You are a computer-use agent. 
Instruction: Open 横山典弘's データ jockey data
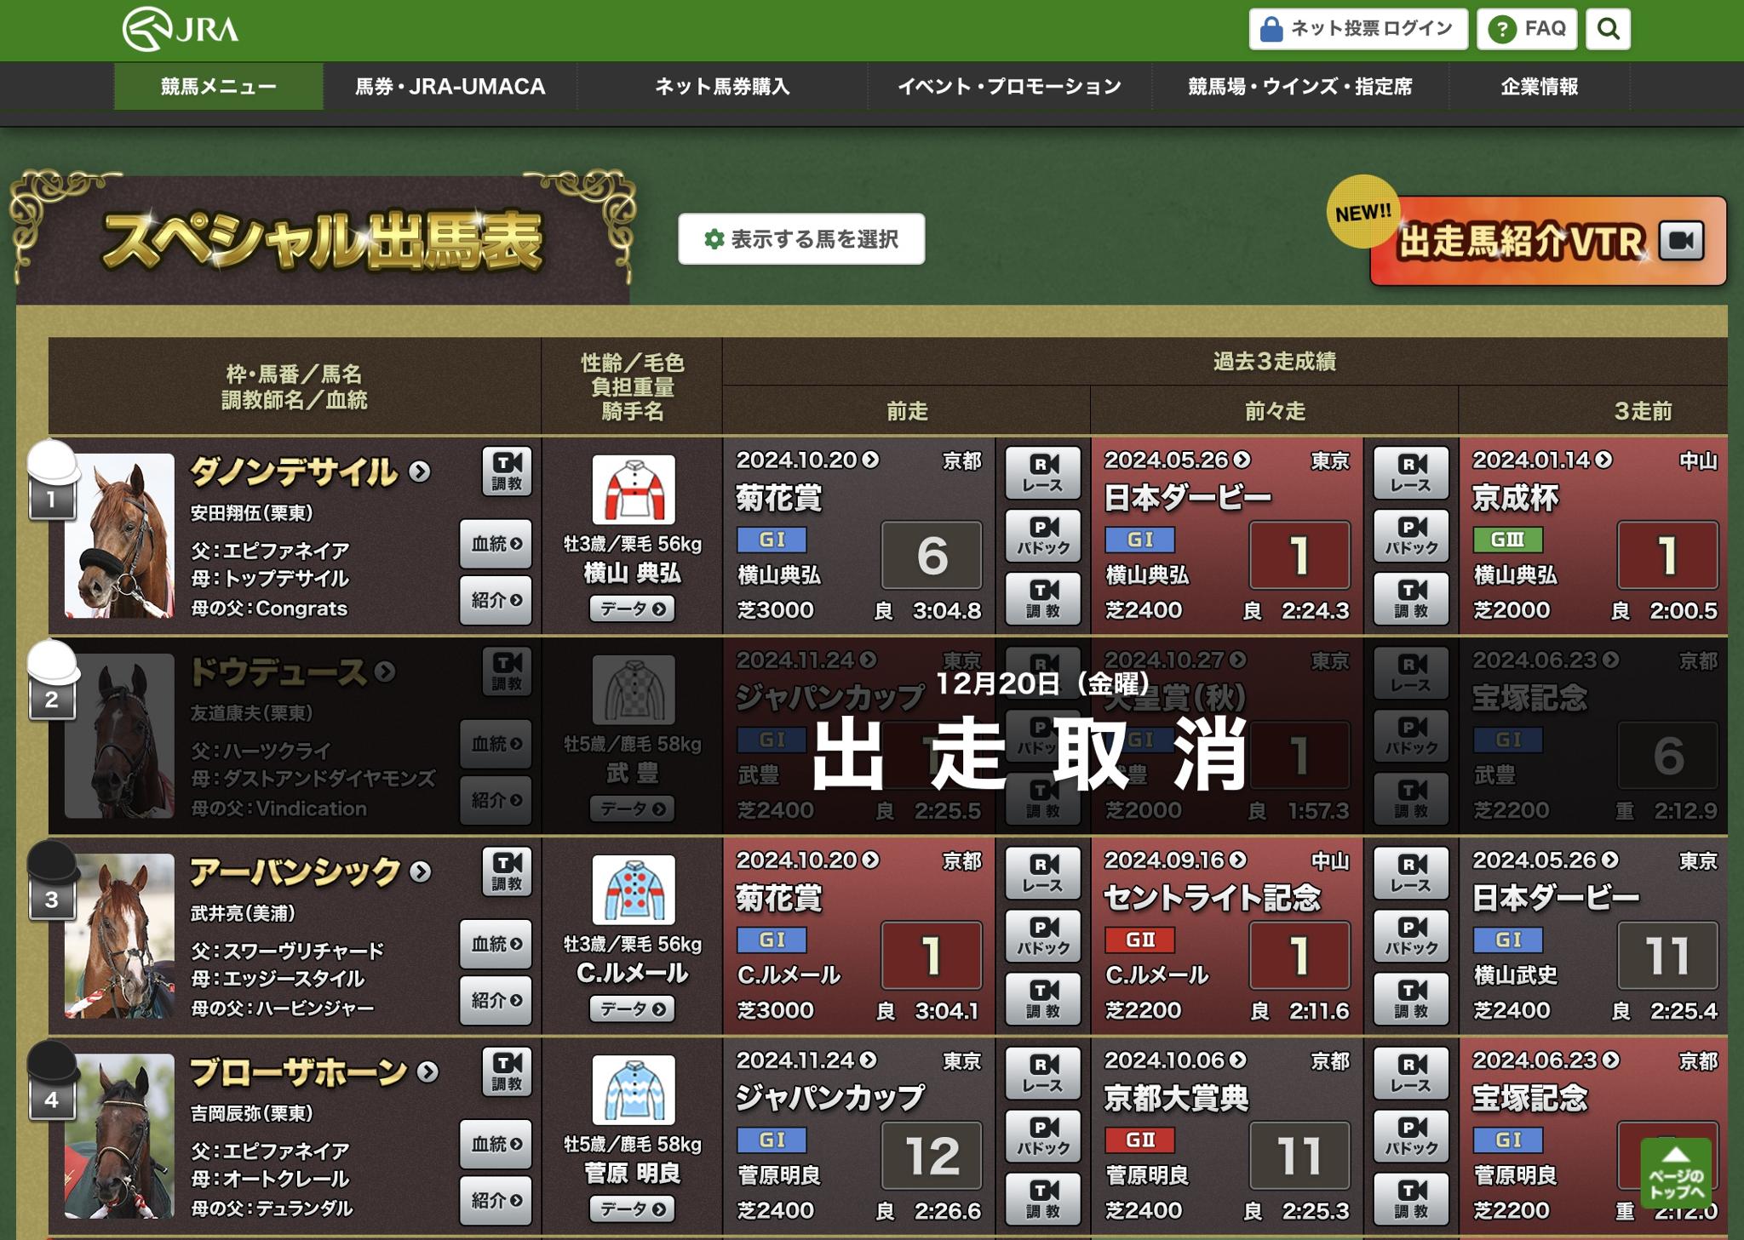point(632,609)
